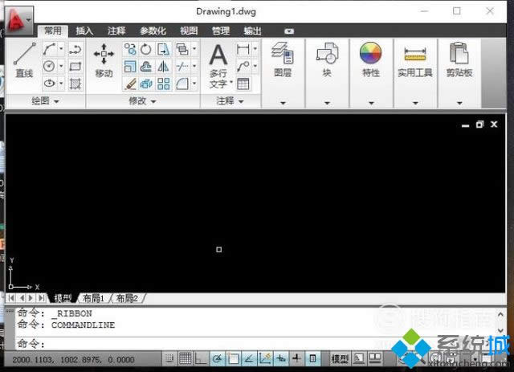The width and height of the screenshot is (514, 372).
Task: Toggle Dynamic UCS in status bar
Action: pos(265,358)
